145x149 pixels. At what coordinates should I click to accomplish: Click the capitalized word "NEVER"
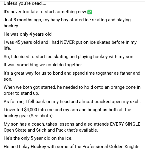(67, 42)
